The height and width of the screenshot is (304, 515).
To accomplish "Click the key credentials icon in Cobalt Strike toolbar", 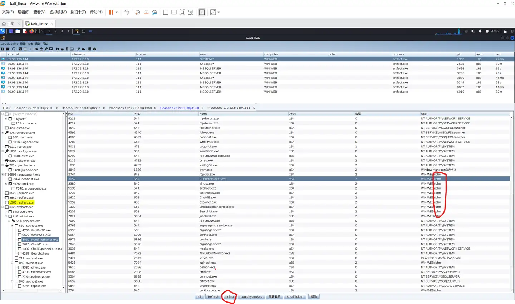I will pyautogui.click(x=46, y=49).
